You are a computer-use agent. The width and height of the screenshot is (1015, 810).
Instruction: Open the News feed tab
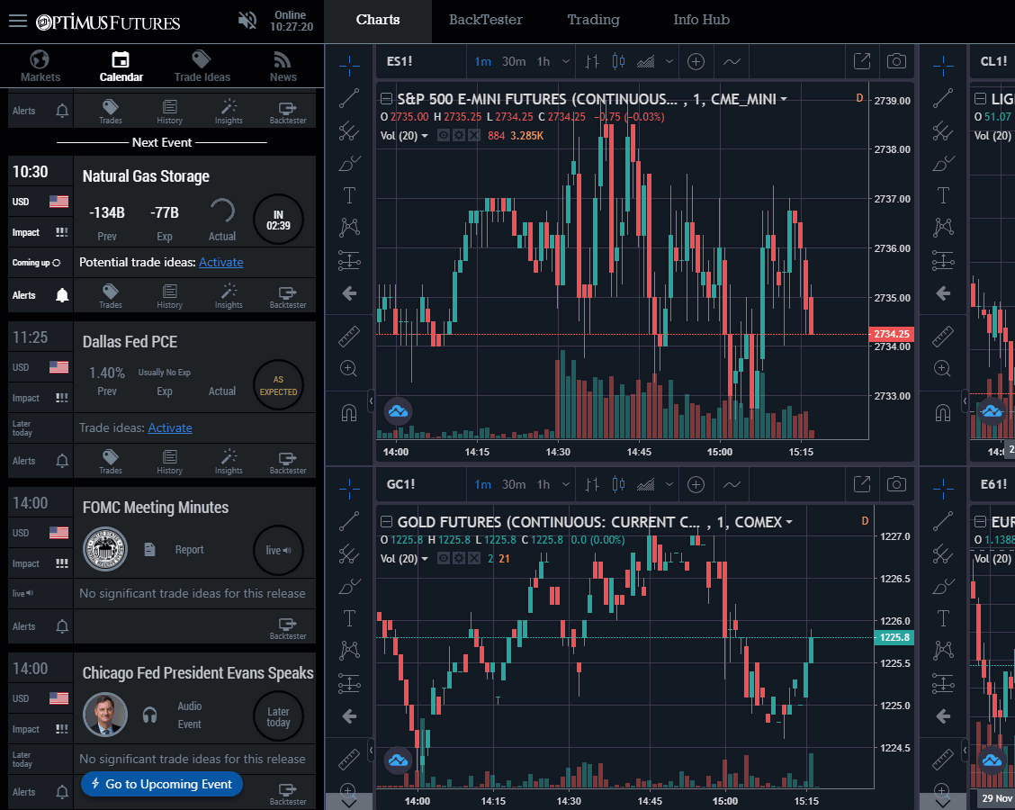(283, 66)
